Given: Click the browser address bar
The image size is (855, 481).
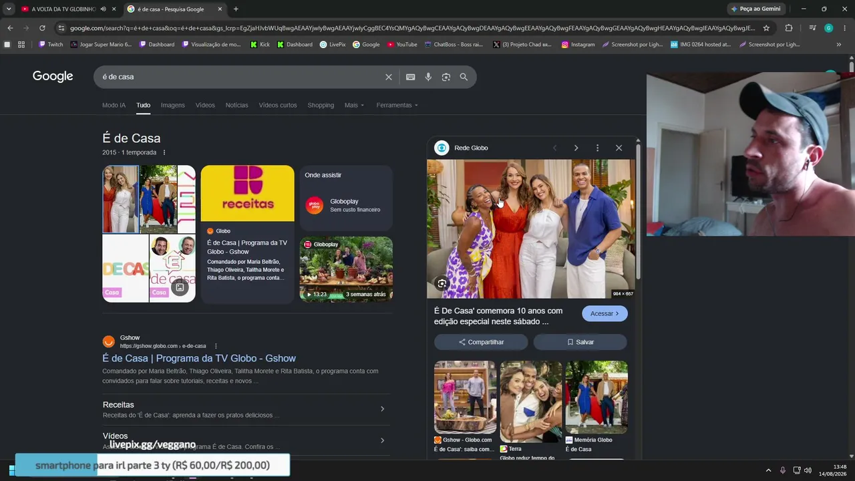Looking at the screenshot, I should tap(412, 28).
